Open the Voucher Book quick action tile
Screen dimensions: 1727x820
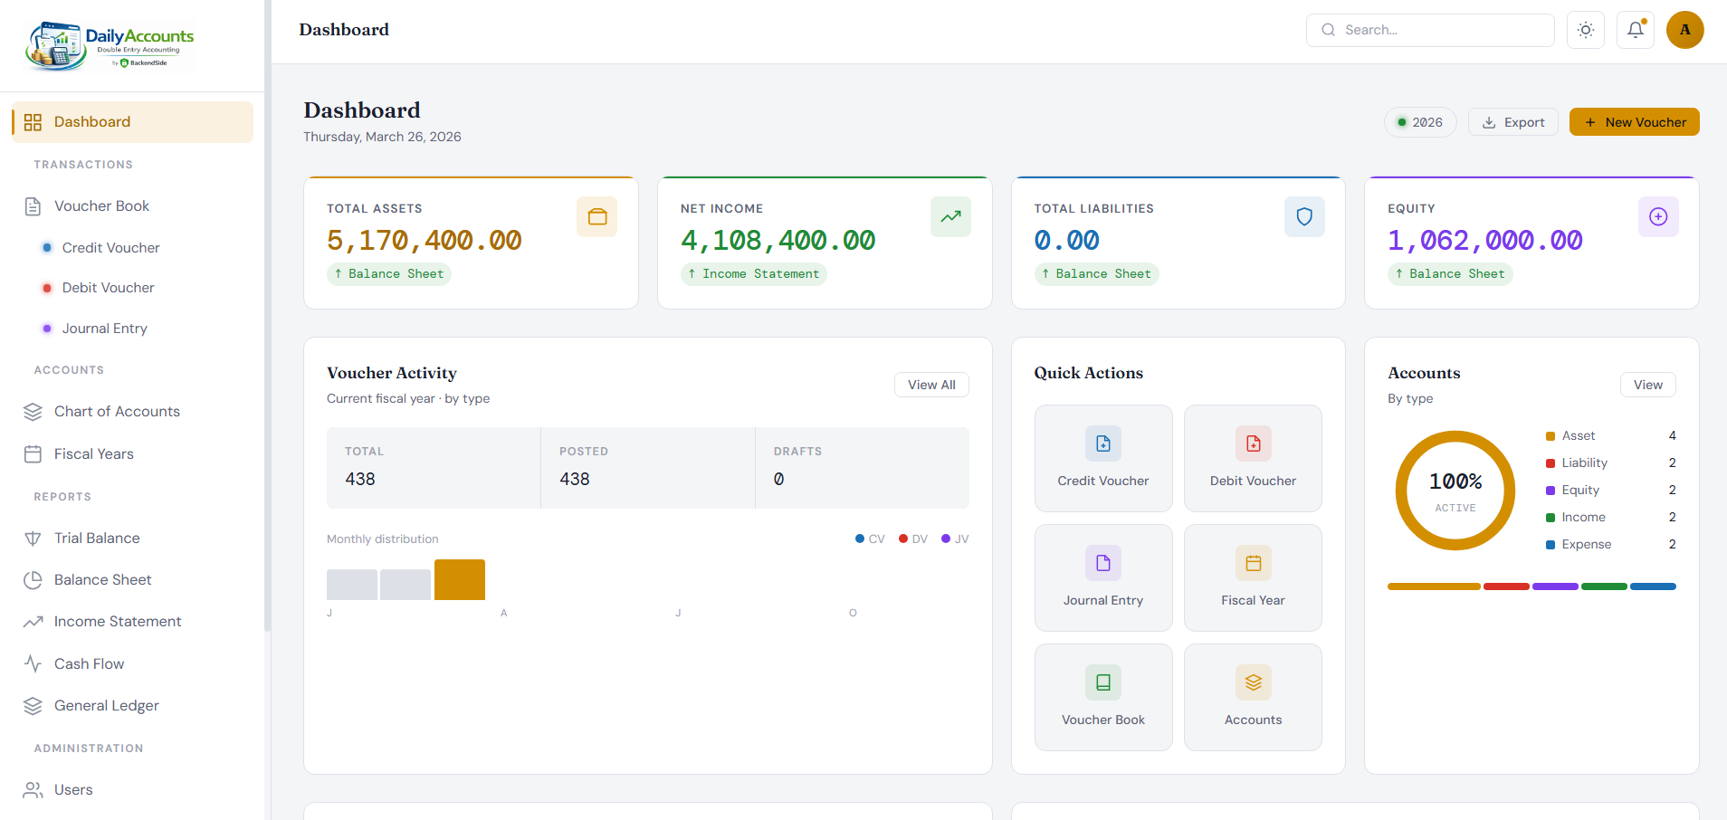tap(1102, 697)
